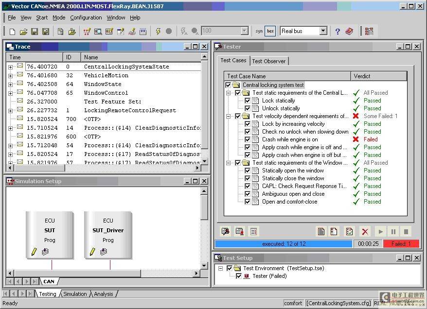Viewport: 427px width, 309px height.
Task: Click the Trace window horizontal scrollbar
Action: (x=103, y=168)
